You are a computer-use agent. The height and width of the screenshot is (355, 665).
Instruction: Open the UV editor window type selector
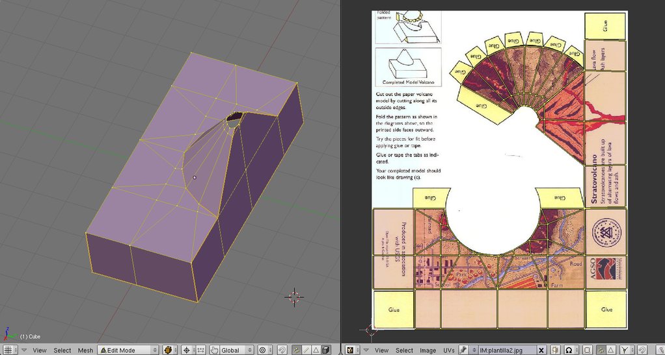coord(353,350)
